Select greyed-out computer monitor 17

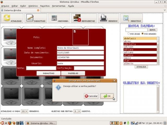(x=32, y=96)
